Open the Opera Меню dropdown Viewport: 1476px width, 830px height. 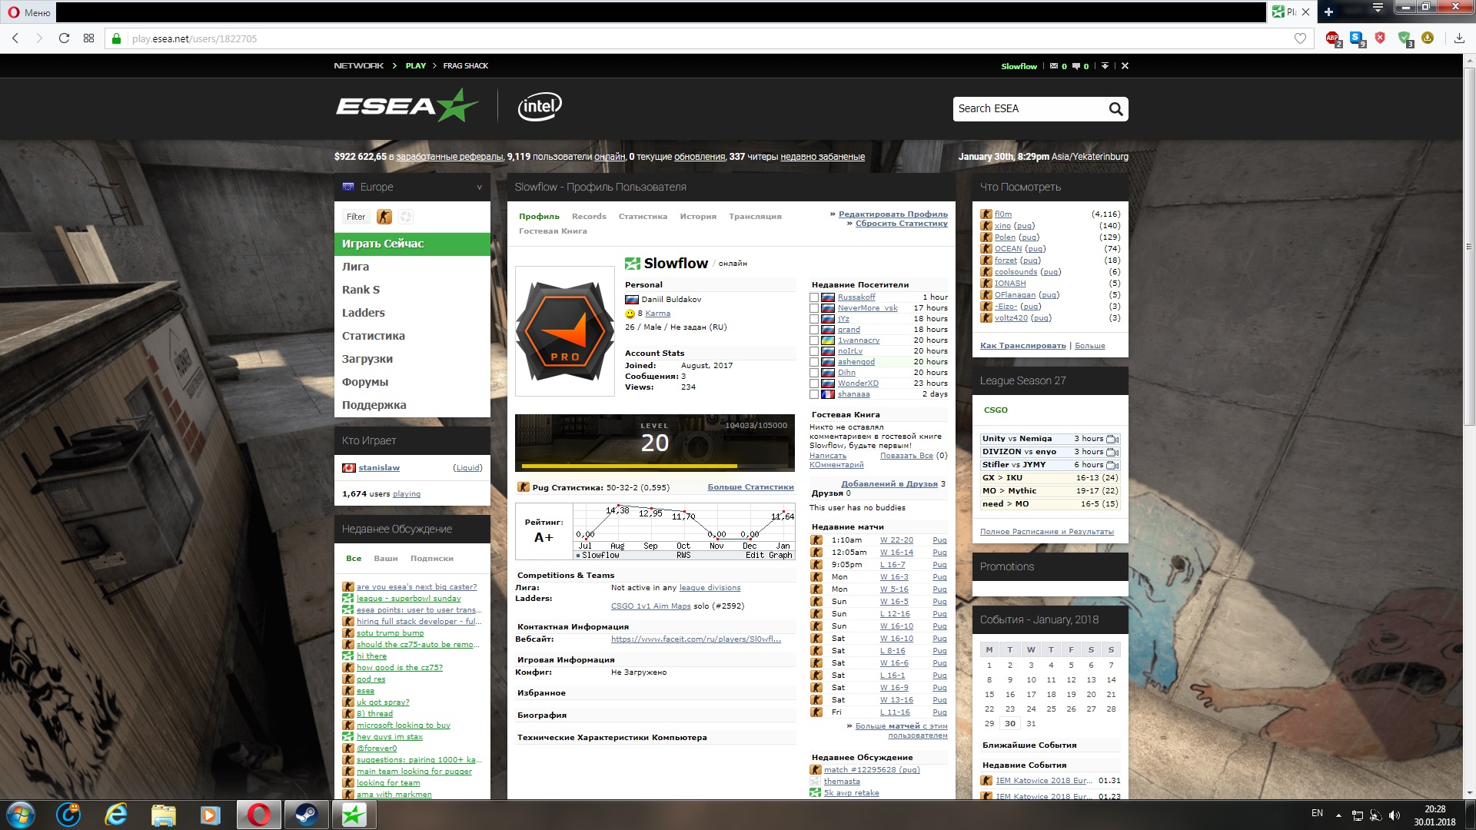tap(29, 12)
